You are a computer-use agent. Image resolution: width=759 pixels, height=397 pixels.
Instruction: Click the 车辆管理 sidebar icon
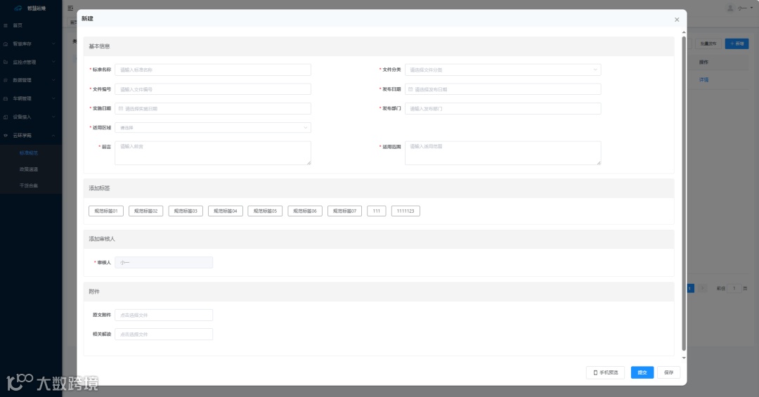coord(6,98)
